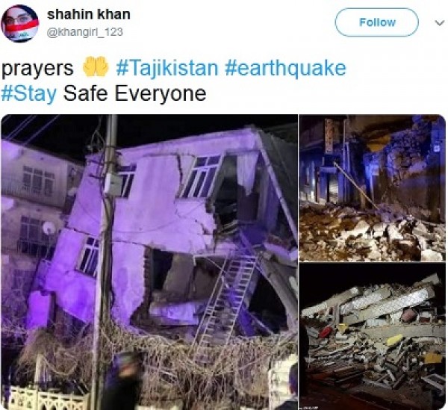Open the #Tajikistan hashtag
The image size is (448, 410).
tap(167, 68)
